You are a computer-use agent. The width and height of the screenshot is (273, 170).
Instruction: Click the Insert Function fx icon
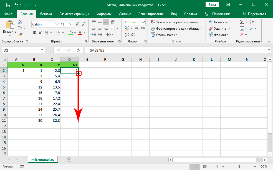coord(79,50)
